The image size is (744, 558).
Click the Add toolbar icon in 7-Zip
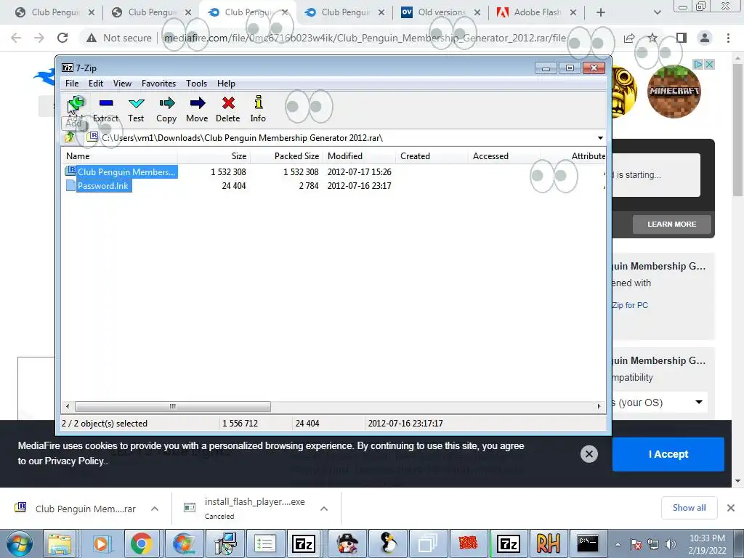pyautogui.click(x=76, y=109)
